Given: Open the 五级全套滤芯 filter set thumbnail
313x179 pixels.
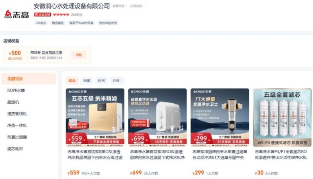Looking at the screenshot, I should 282,117.
